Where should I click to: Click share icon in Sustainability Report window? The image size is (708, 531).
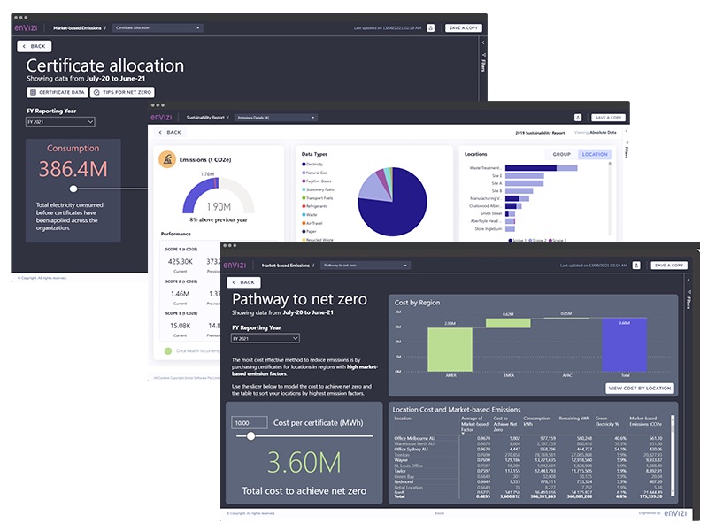coord(578,118)
